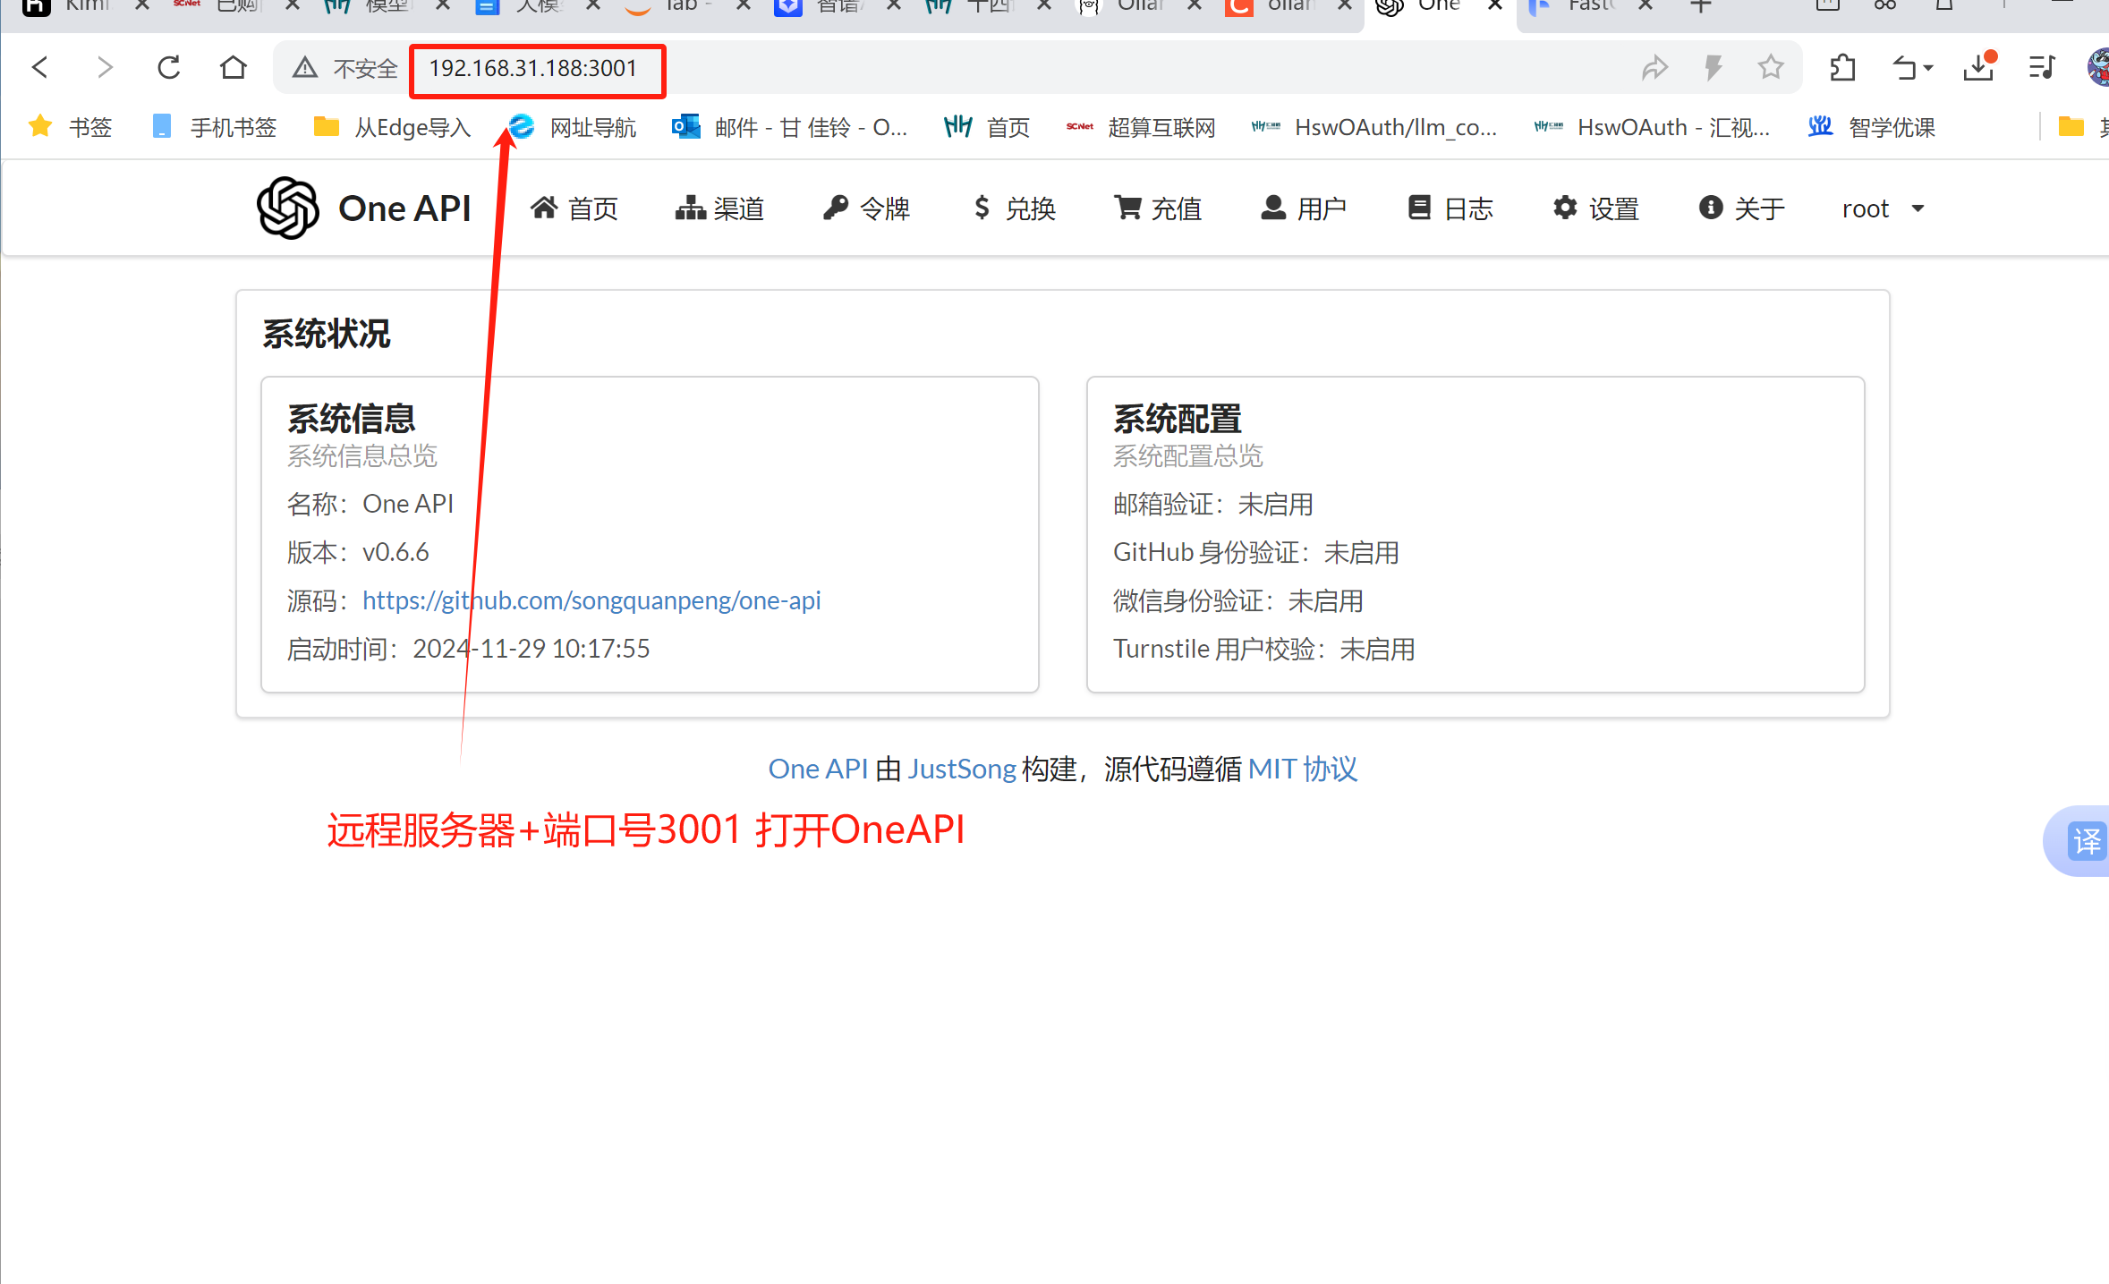Open 关于 about menu item
Viewport: 2109px width, 1284px height.
(1742, 208)
